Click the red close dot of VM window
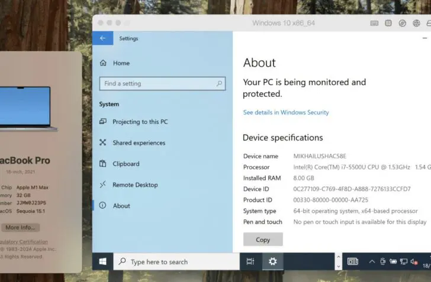 pyautogui.click(x=101, y=23)
